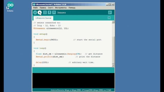Open the Помощь menu

pyautogui.click(x=72, y=8)
